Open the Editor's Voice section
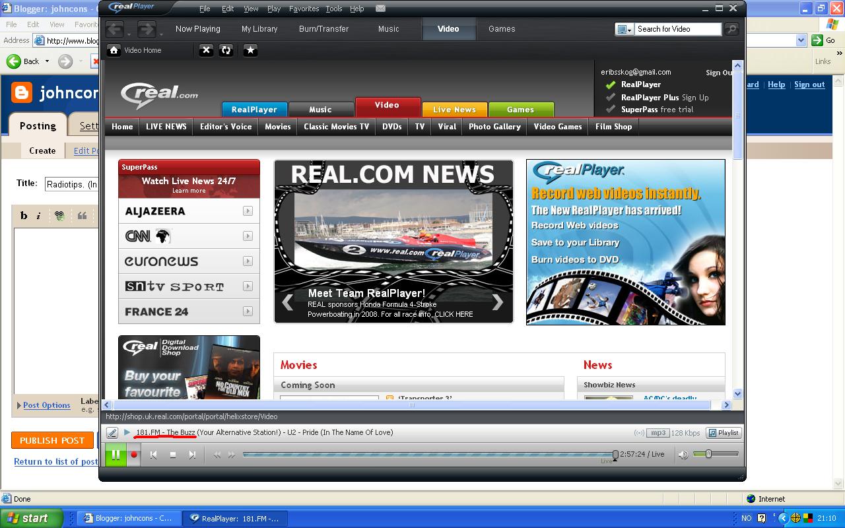This screenshot has height=528, width=845. (226, 127)
